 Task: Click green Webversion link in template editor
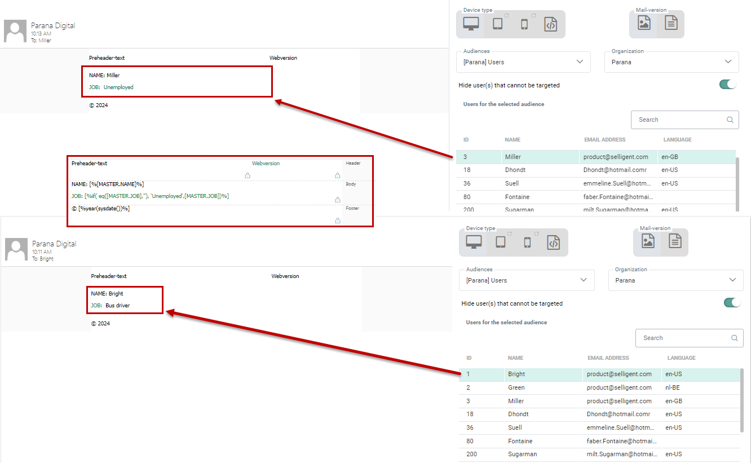click(x=266, y=164)
